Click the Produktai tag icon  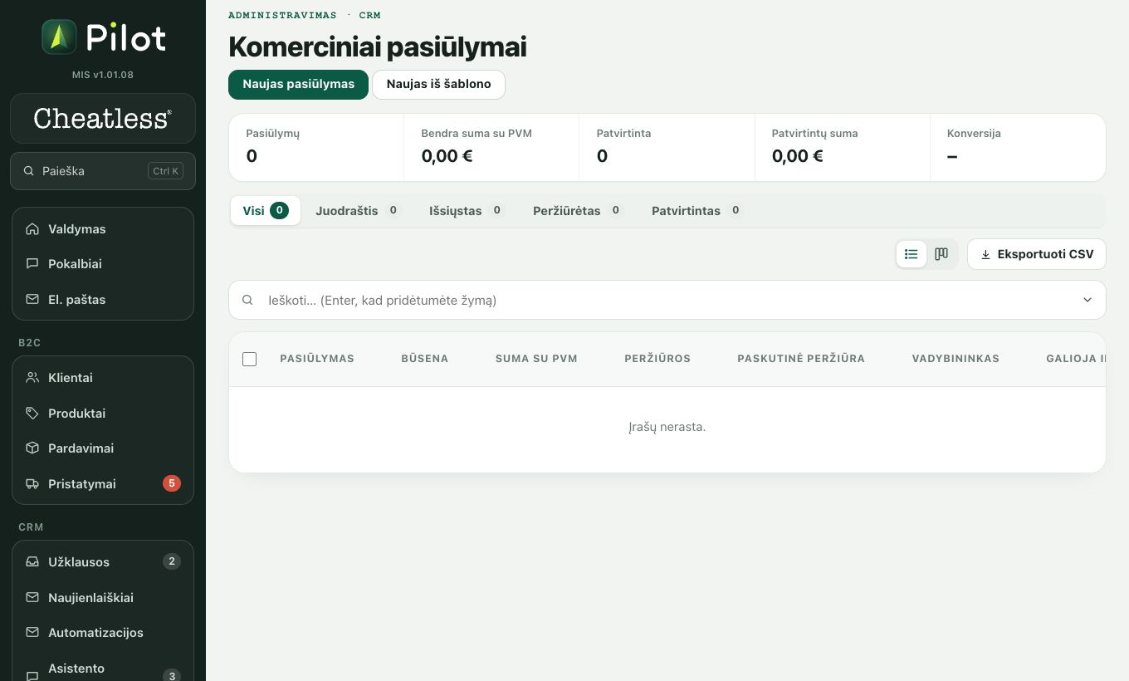32,414
